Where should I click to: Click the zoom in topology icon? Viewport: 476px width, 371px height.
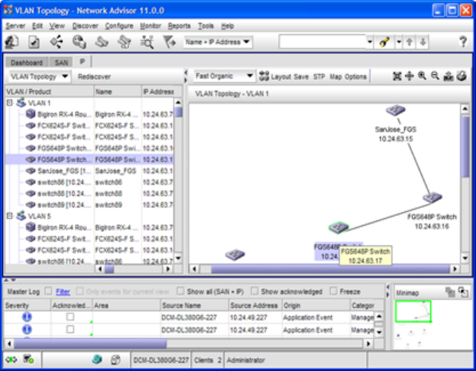(422, 76)
